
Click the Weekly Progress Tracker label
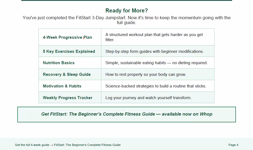click(x=68, y=97)
